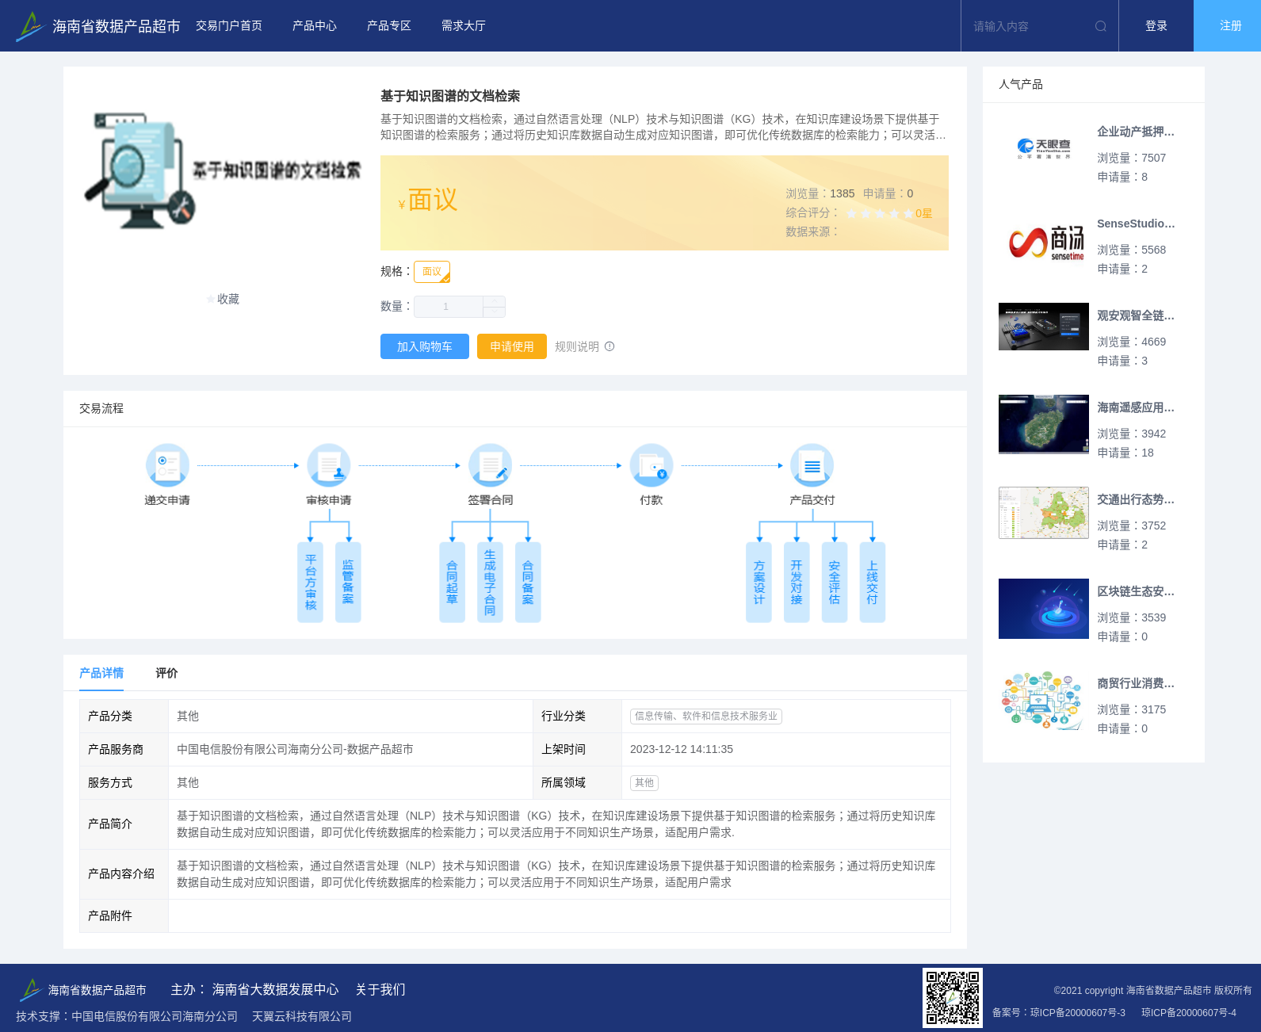Click the 审核申请 step icon
Image resolution: width=1261 pixels, height=1032 pixels.
pyautogui.click(x=329, y=465)
